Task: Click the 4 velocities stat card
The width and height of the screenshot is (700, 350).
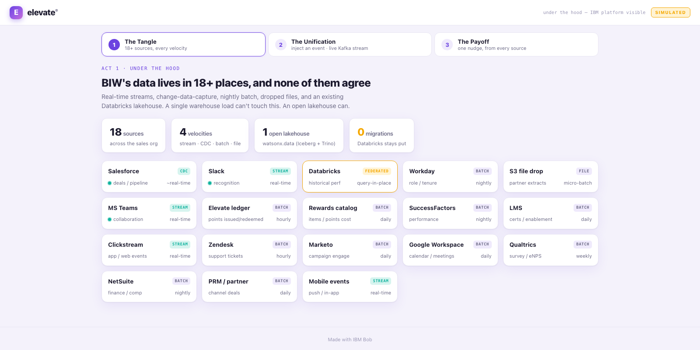Action: click(210, 136)
